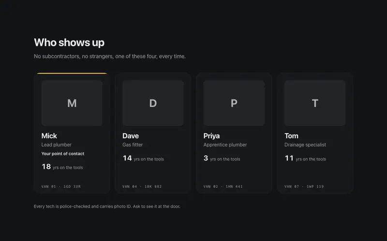Click Mick's avatar placeholder with letter M
Viewport: 387px width, 241px height.
coord(72,103)
